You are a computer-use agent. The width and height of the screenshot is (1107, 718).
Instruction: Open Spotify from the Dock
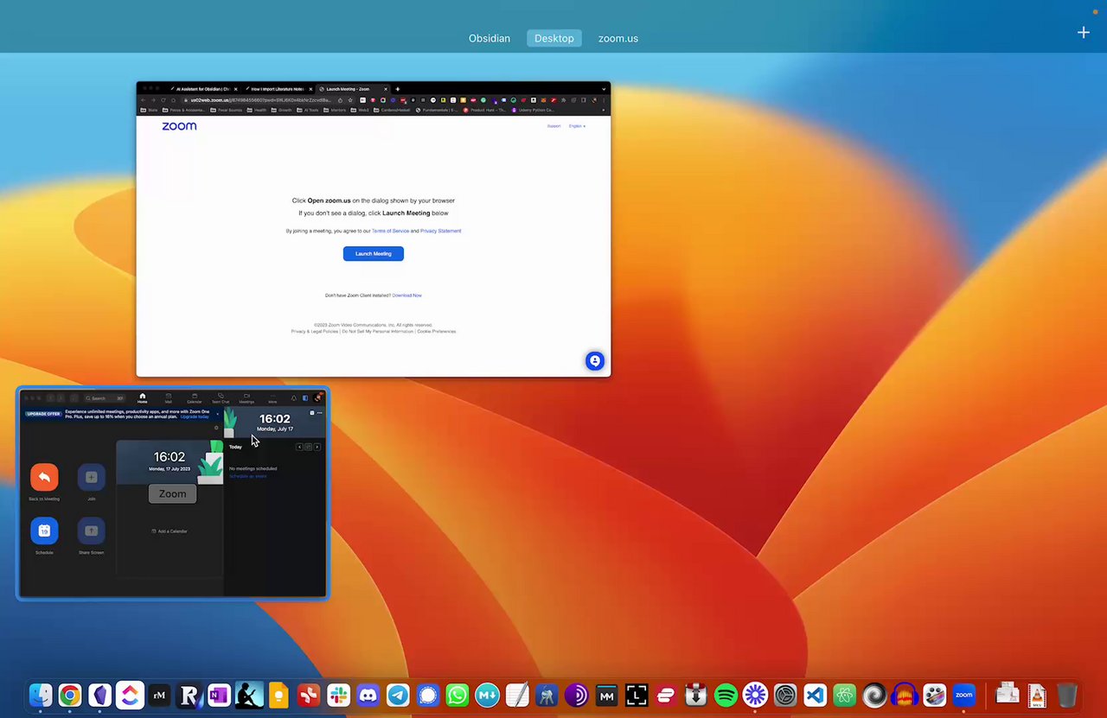pos(726,695)
